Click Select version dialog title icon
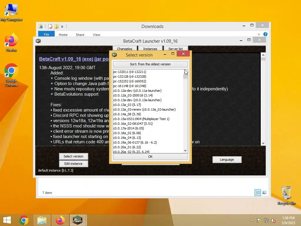 114,55
